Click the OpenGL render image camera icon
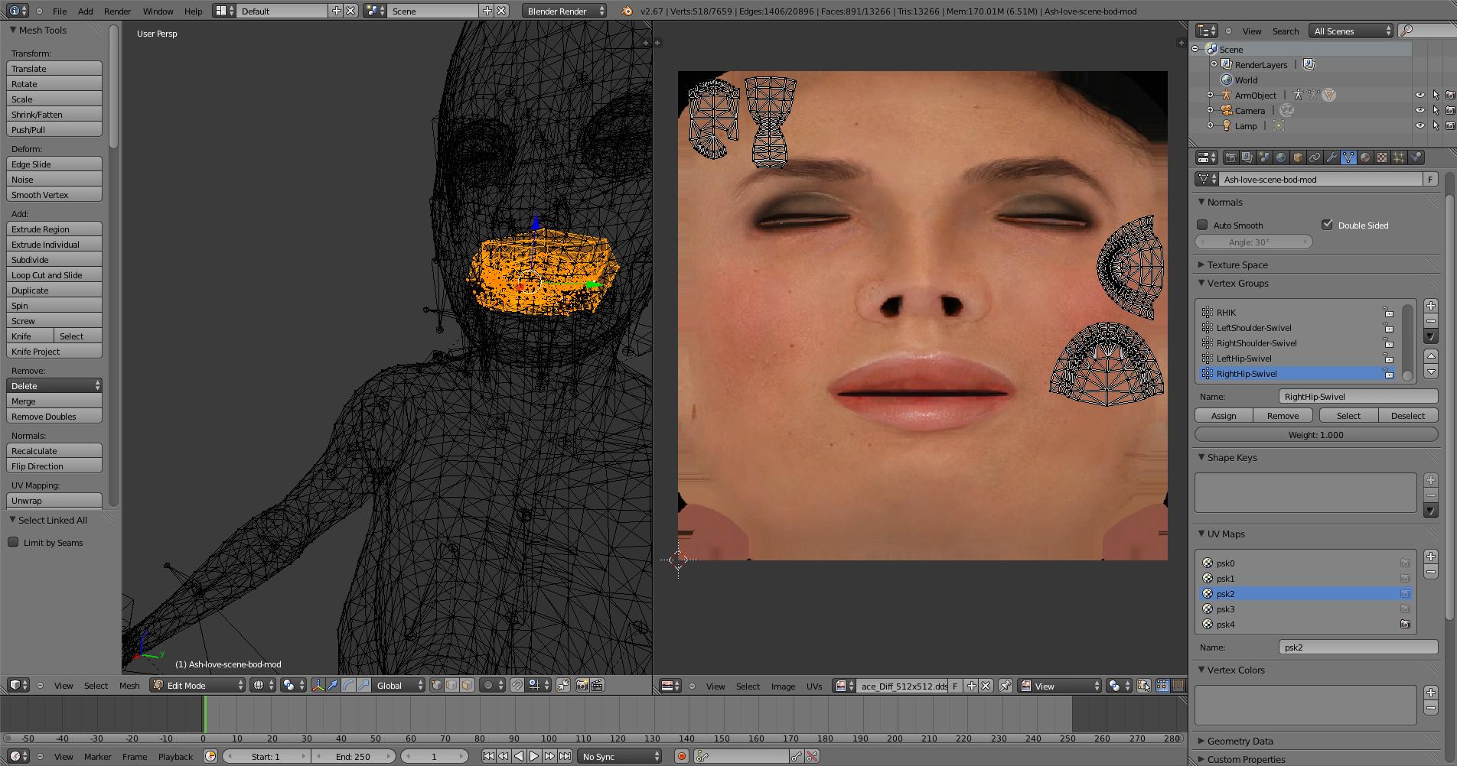The width and height of the screenshot is (1457, 766). (582, 686)
